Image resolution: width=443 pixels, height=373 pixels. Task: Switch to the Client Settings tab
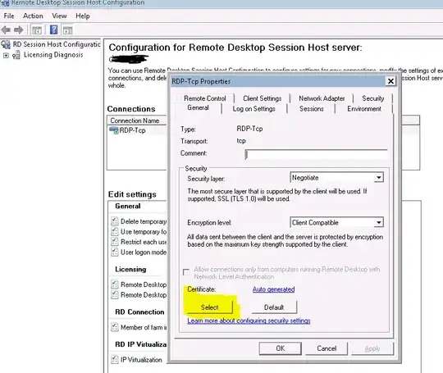263,98
